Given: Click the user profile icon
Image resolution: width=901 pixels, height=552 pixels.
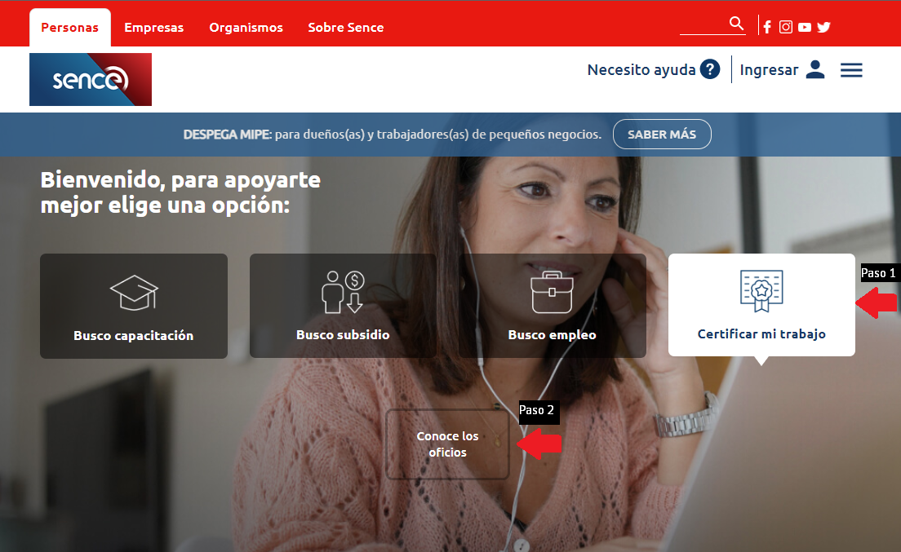Looking at the screenshot, I should [814, 69].
